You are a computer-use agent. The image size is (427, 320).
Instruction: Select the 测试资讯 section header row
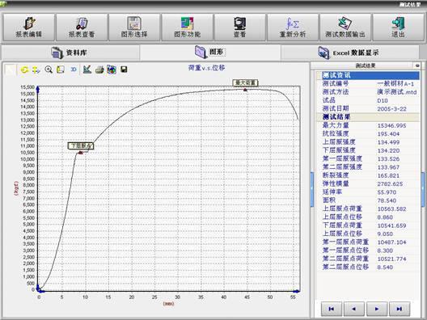click(x=368, y=75)
